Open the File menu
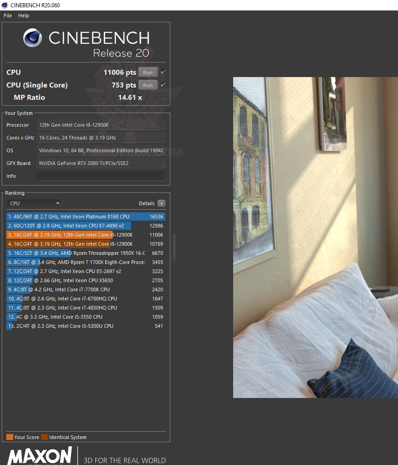This screenshot has height=465, width=398. (x=8, y=15)
